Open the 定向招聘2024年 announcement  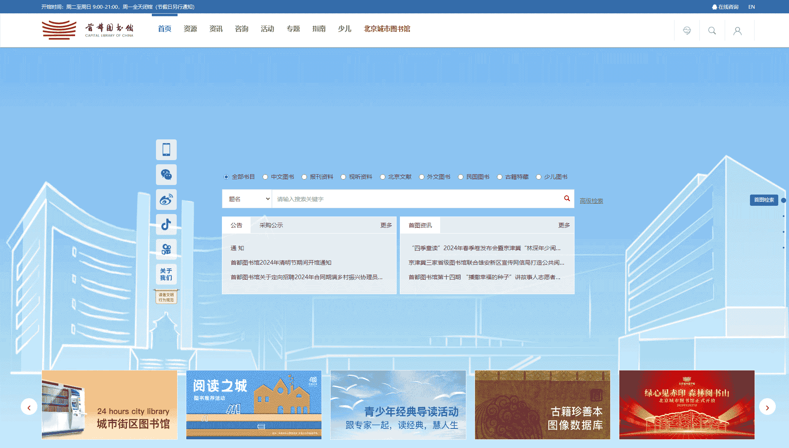coord(307,277)
